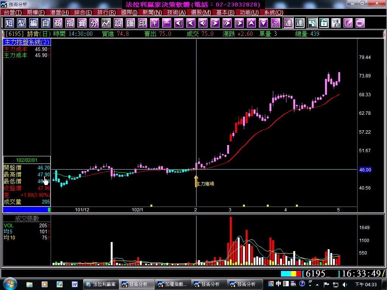Viewport: 387px width, 290px height.
Task: Open the 系統(O) menu
Action: (274, 12)
